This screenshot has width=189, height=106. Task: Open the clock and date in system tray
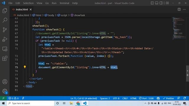pos(177,103)
